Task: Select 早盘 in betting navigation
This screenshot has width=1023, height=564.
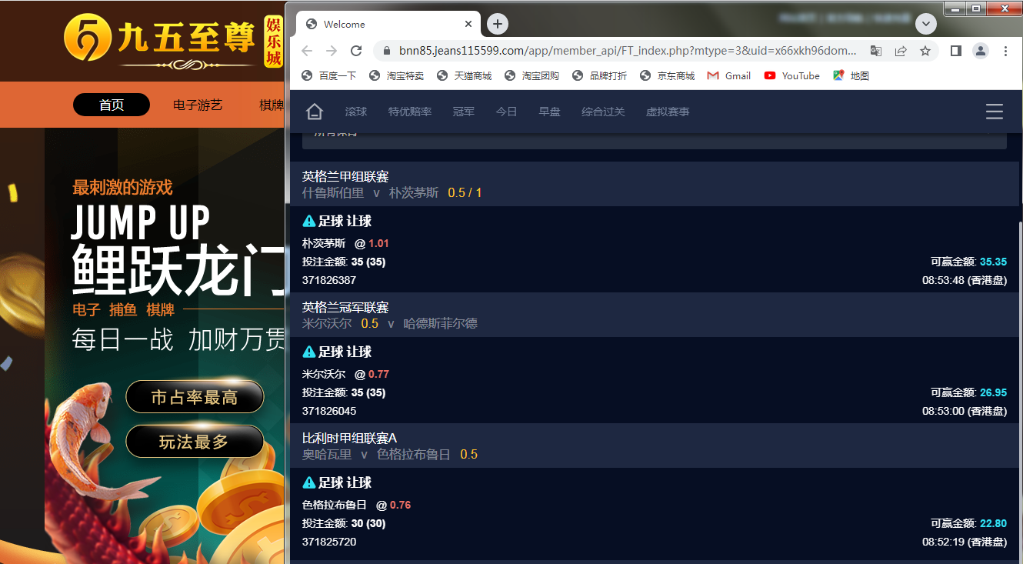Action: 549,112
